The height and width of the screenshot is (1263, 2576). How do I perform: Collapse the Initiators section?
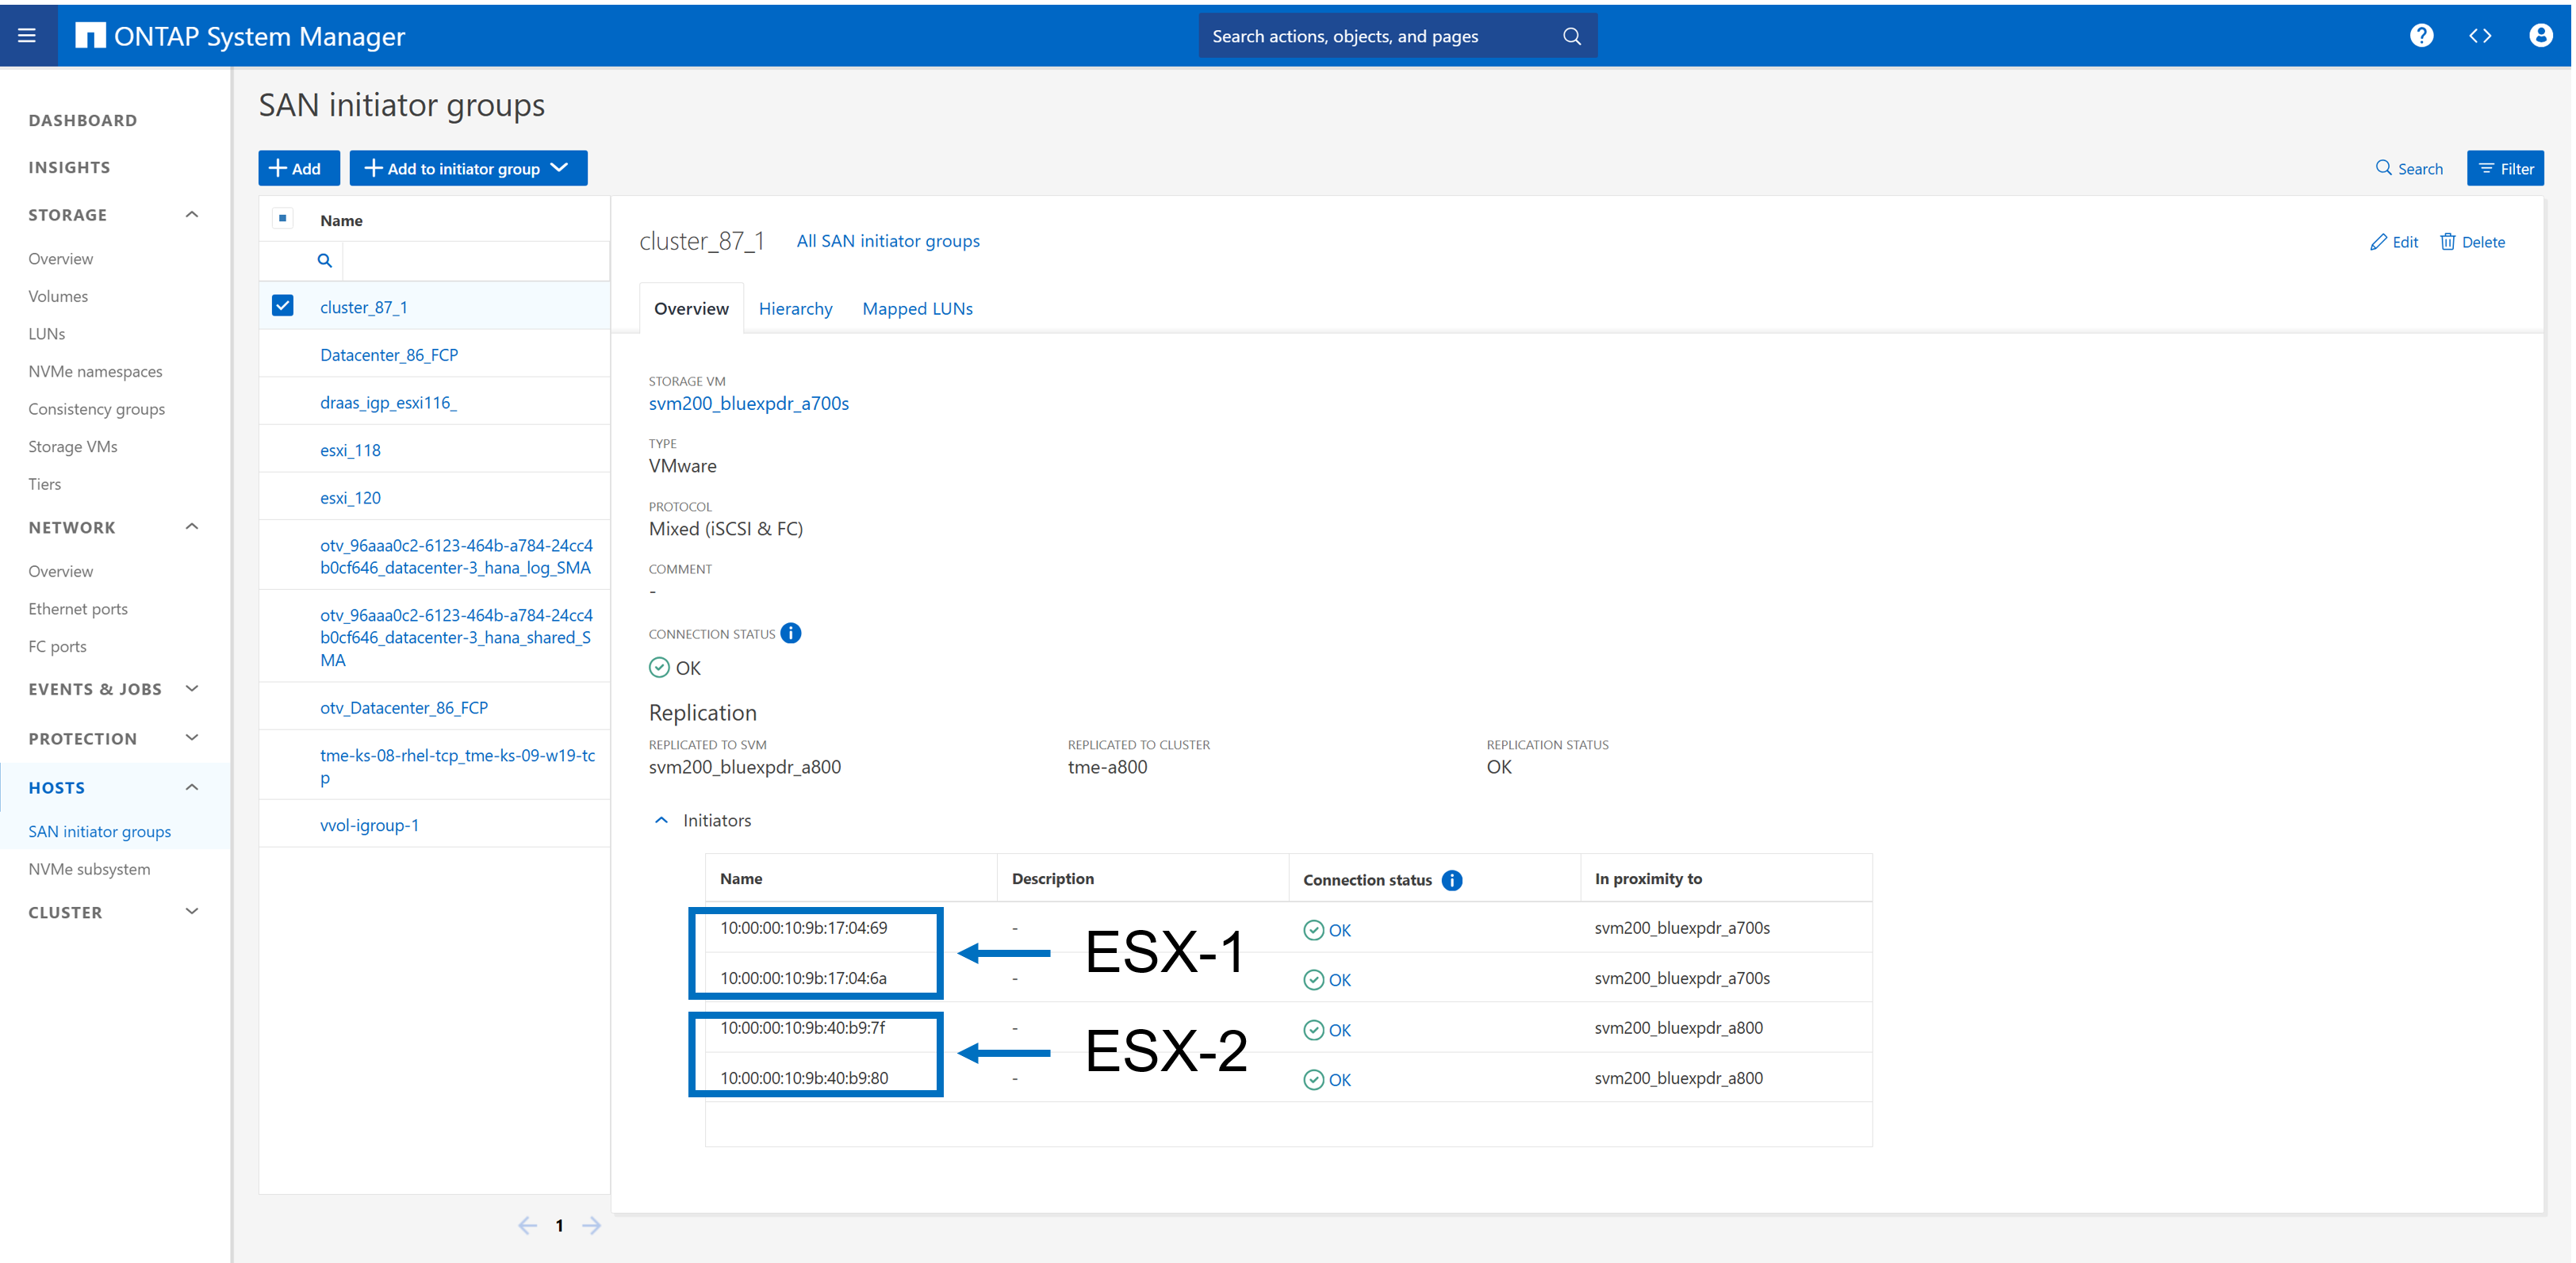pos(661,820)
